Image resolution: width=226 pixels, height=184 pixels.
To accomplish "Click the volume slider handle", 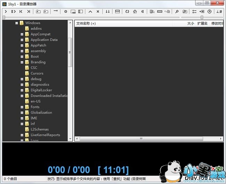I will 202,17.
